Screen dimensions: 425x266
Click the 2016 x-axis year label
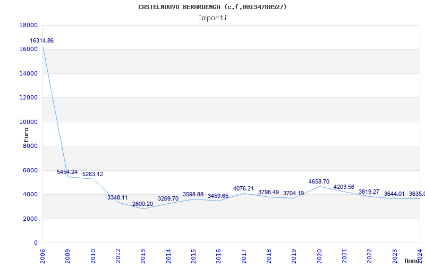[219, 256]
